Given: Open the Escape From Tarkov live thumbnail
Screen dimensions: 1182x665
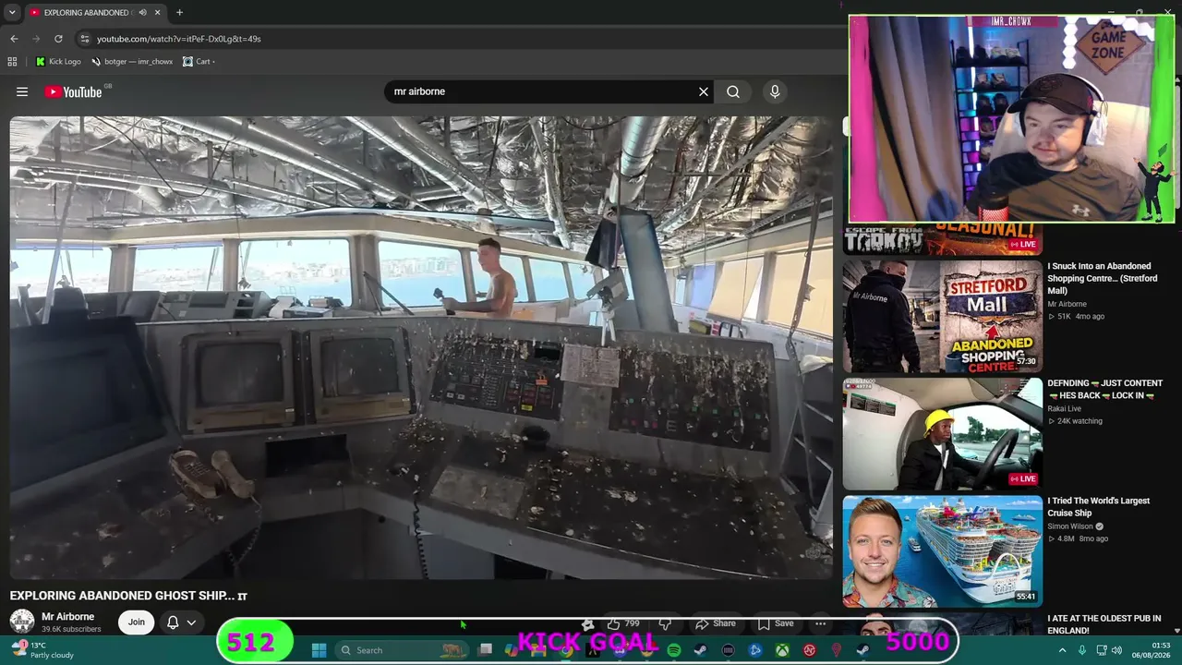Looking at the screenshot, I should pyautogui.click(x=942, y=239).
